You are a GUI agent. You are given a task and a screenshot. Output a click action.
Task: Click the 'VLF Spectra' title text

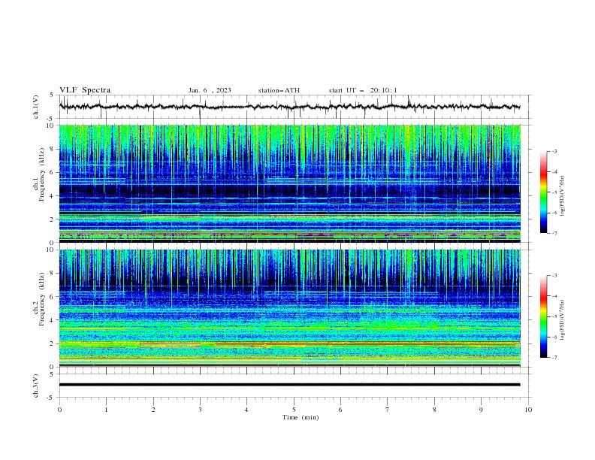[85, 90]
